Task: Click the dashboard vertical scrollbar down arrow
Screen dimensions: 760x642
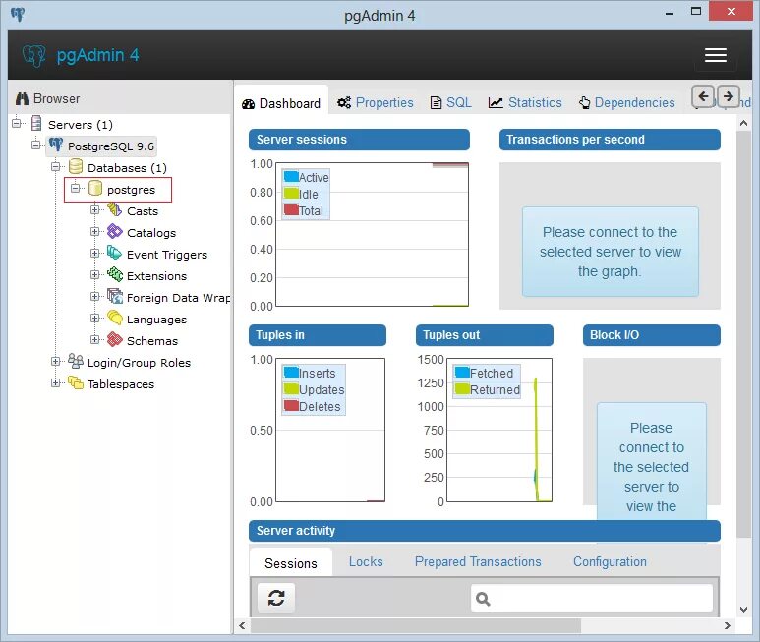Action: pyautogui.click(x=743, y=610)
